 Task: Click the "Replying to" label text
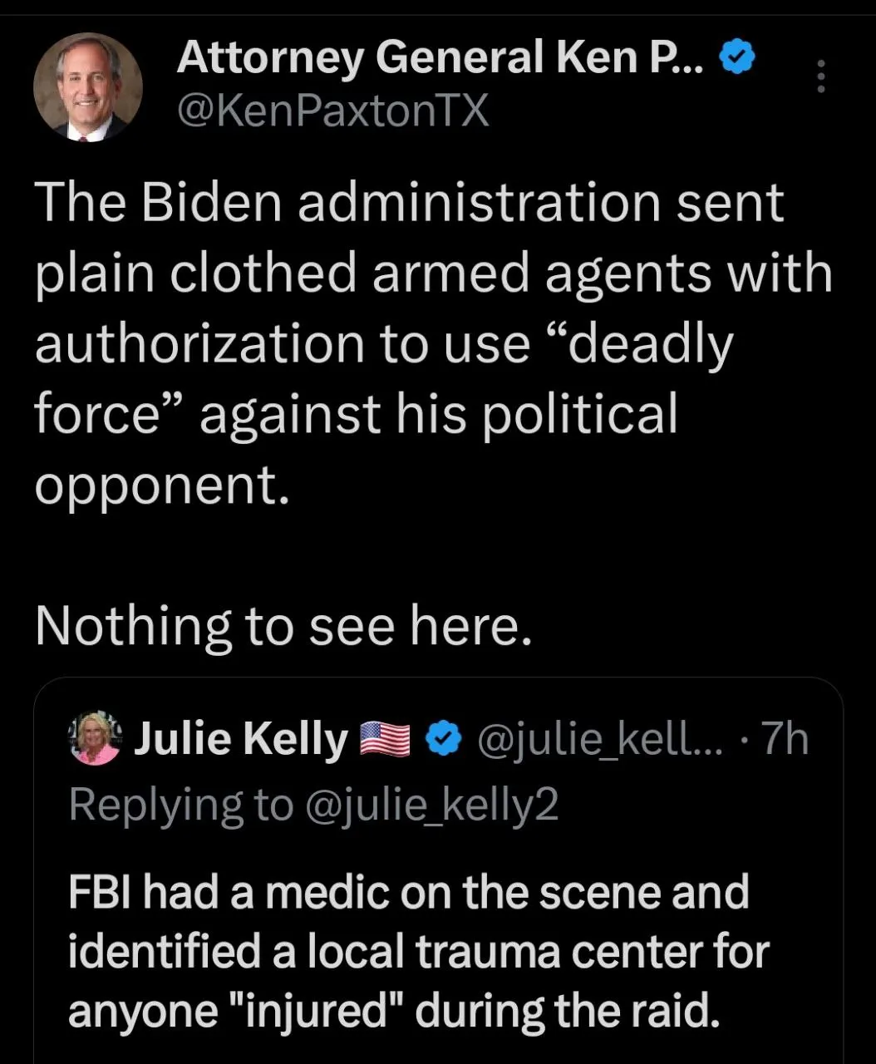[181, 805]
